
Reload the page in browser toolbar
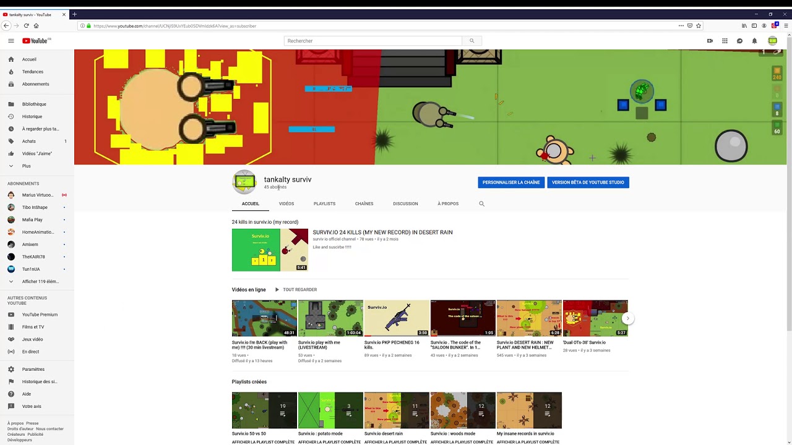click(x=26, y=25)
